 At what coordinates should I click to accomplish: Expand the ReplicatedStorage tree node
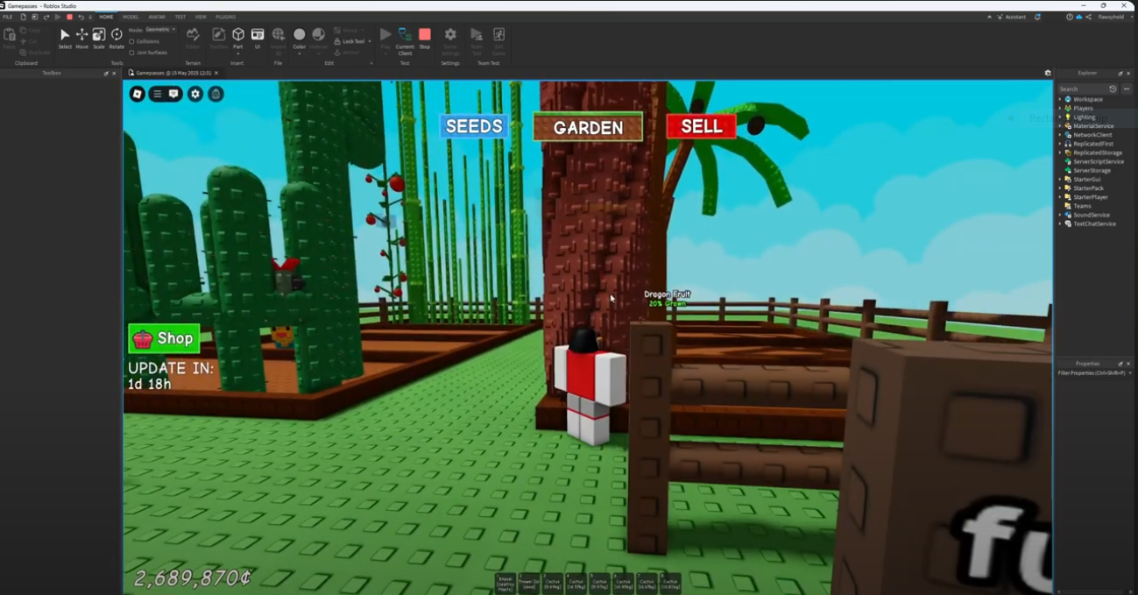1060,152
